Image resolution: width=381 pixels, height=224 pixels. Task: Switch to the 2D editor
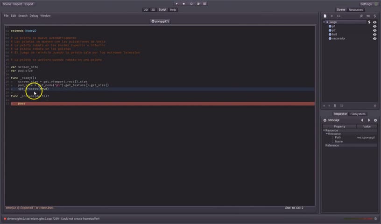pos(146,10)
